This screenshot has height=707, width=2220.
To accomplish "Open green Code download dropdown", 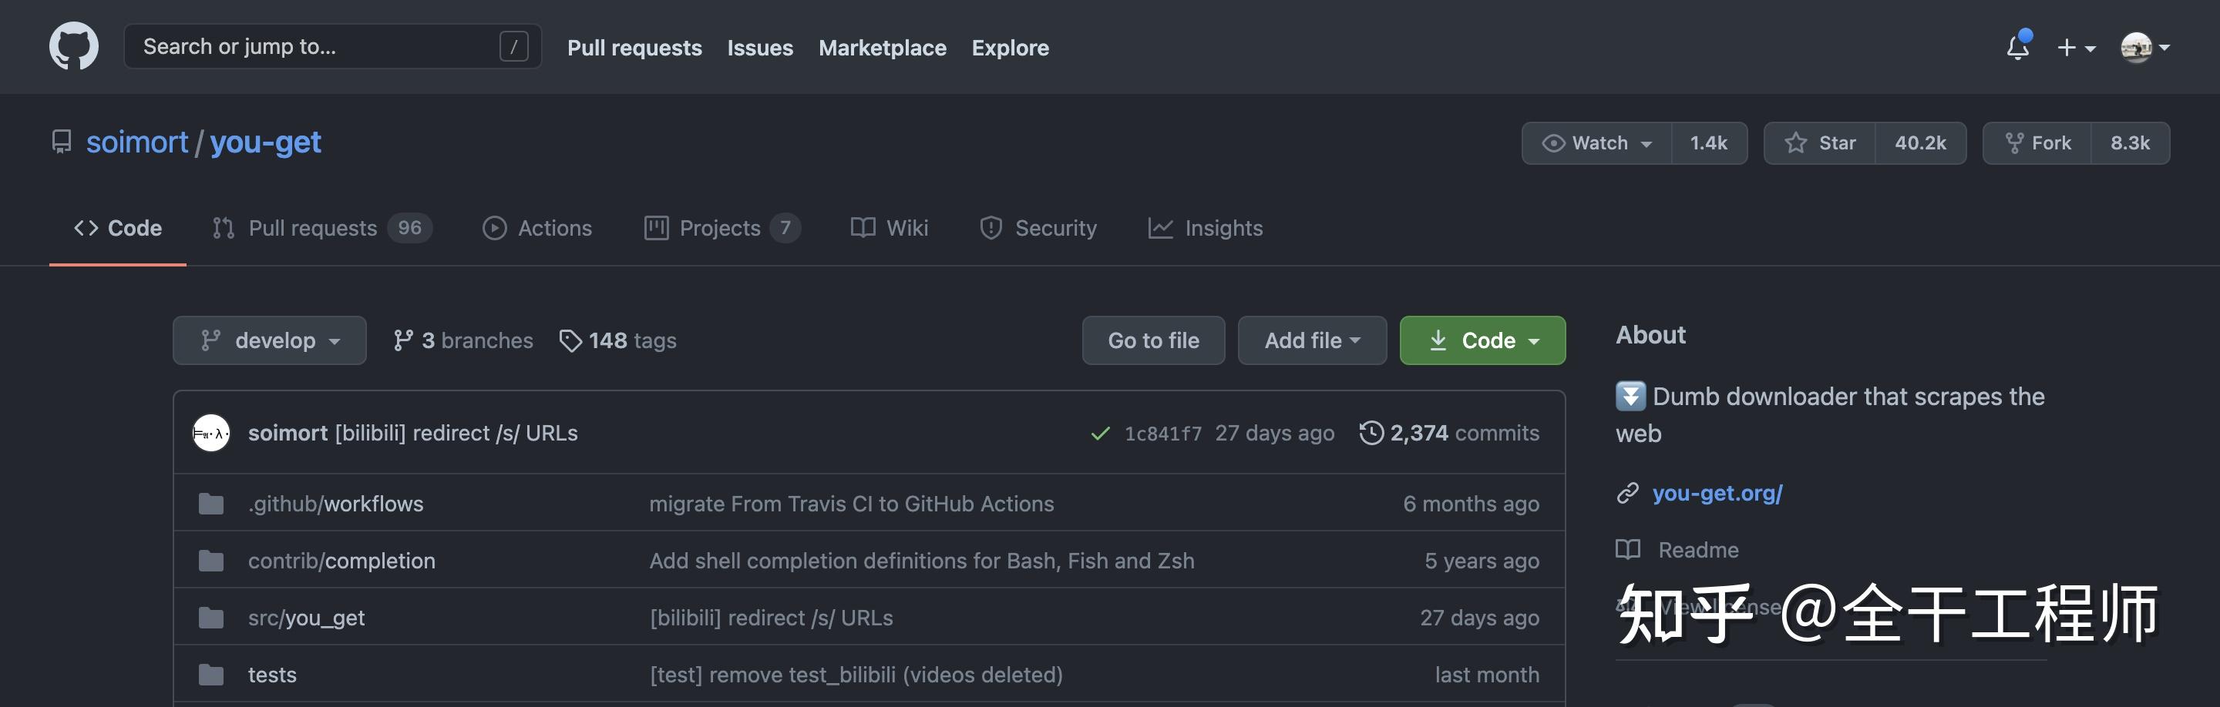I will coord(1482,341).
